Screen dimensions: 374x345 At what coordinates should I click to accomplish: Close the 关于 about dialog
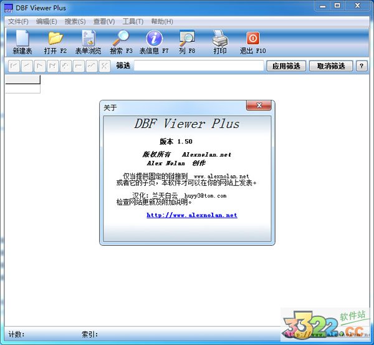click(259, 105)
